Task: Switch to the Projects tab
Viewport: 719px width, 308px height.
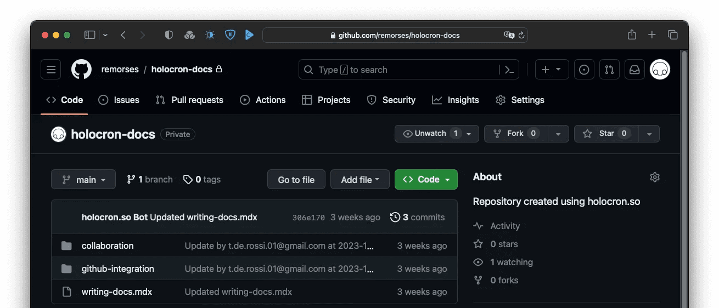Action: coord(326,100)
